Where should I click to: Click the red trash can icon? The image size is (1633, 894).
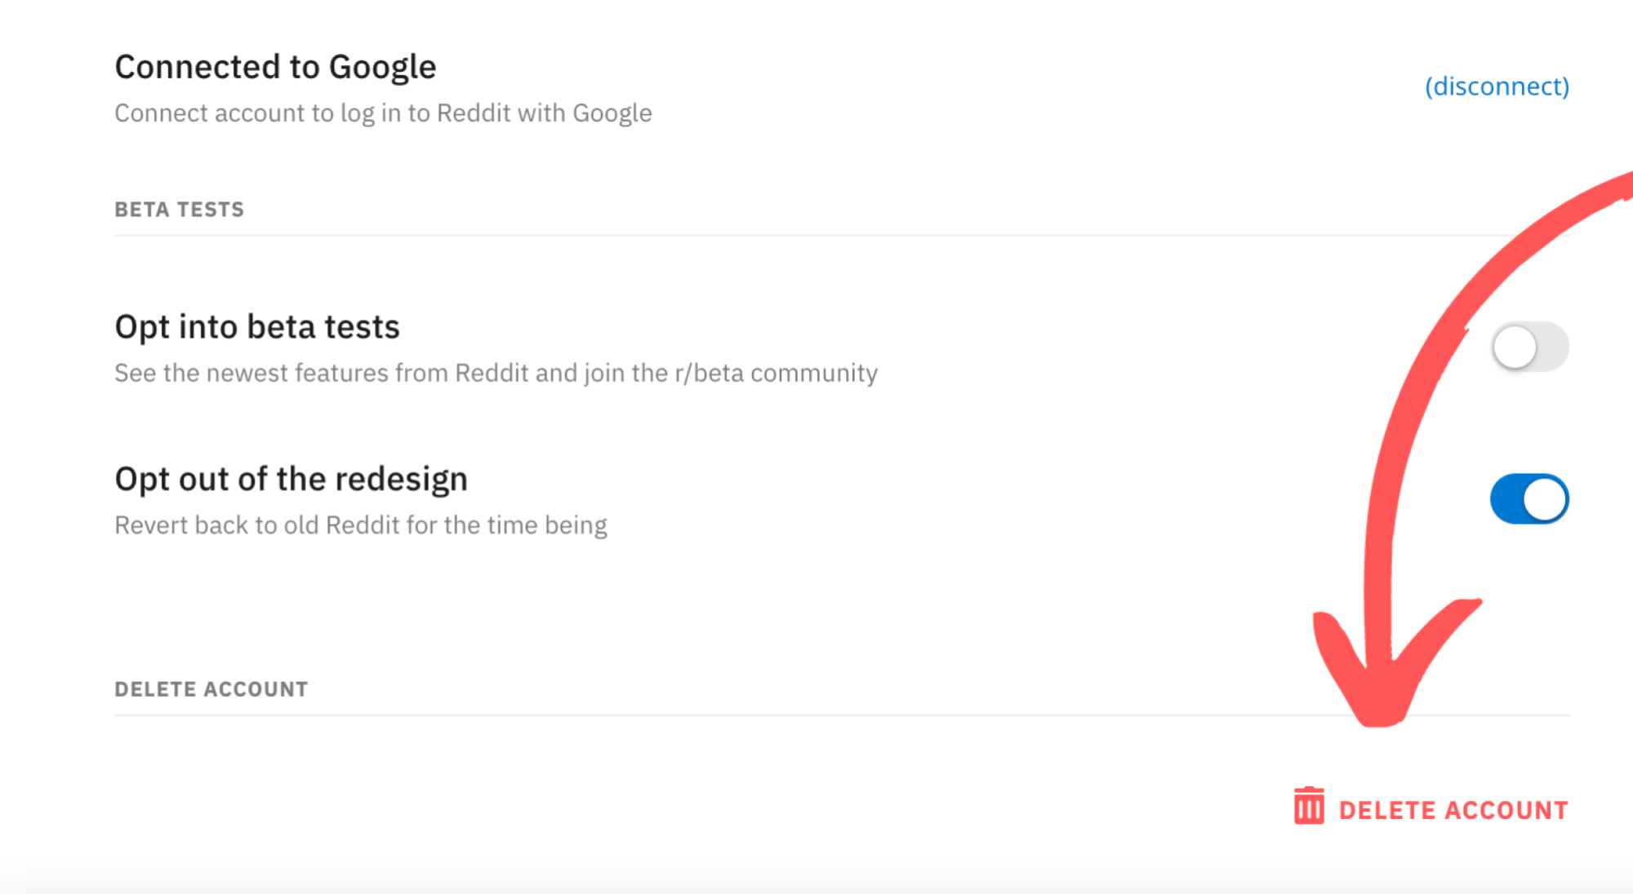[1309, 806]
